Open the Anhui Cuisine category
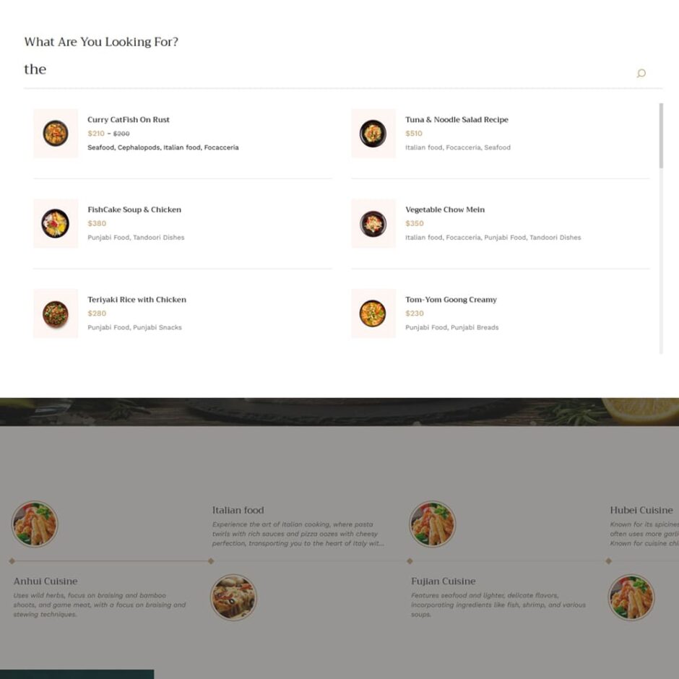679x679 pixels. point(46,581)
